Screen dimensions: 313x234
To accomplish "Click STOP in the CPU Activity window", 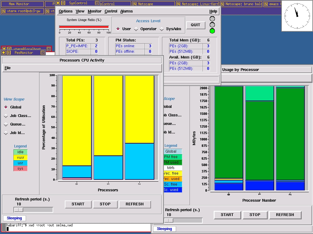I will click(105, 204).
